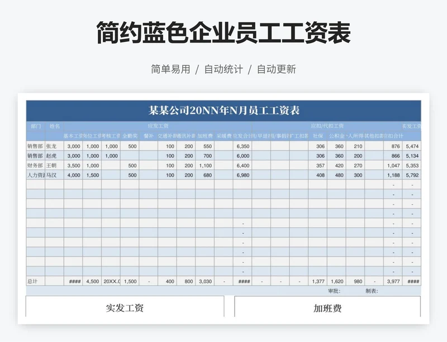The image size is (447, 342).
Task: Click the "简单易用" subtitle text
Action: 170,69
